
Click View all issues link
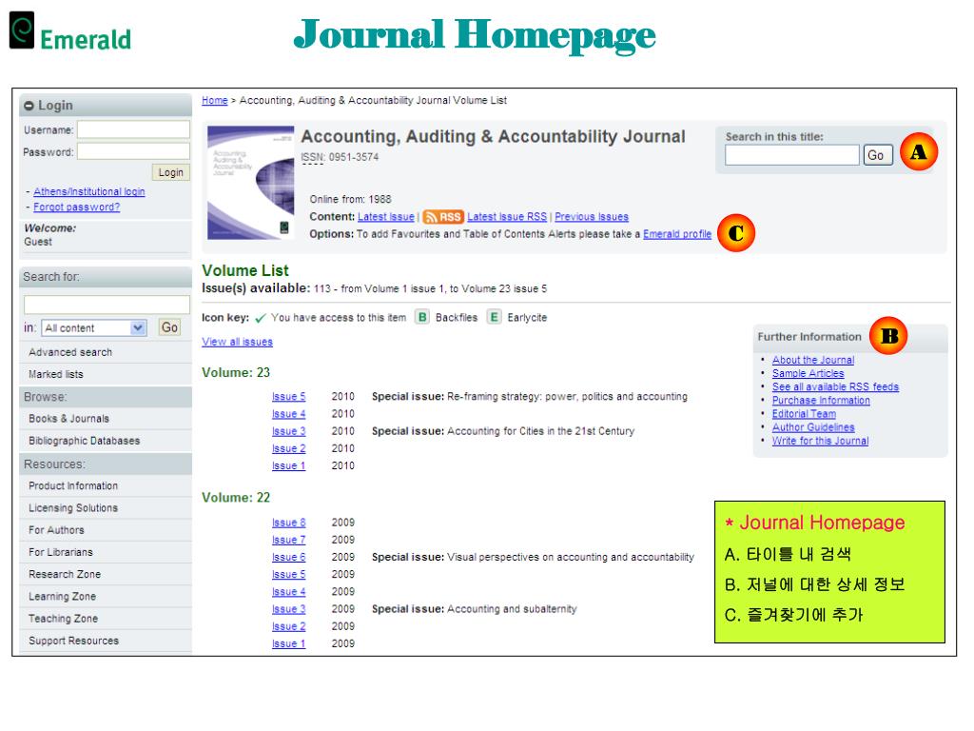point(237,342)
